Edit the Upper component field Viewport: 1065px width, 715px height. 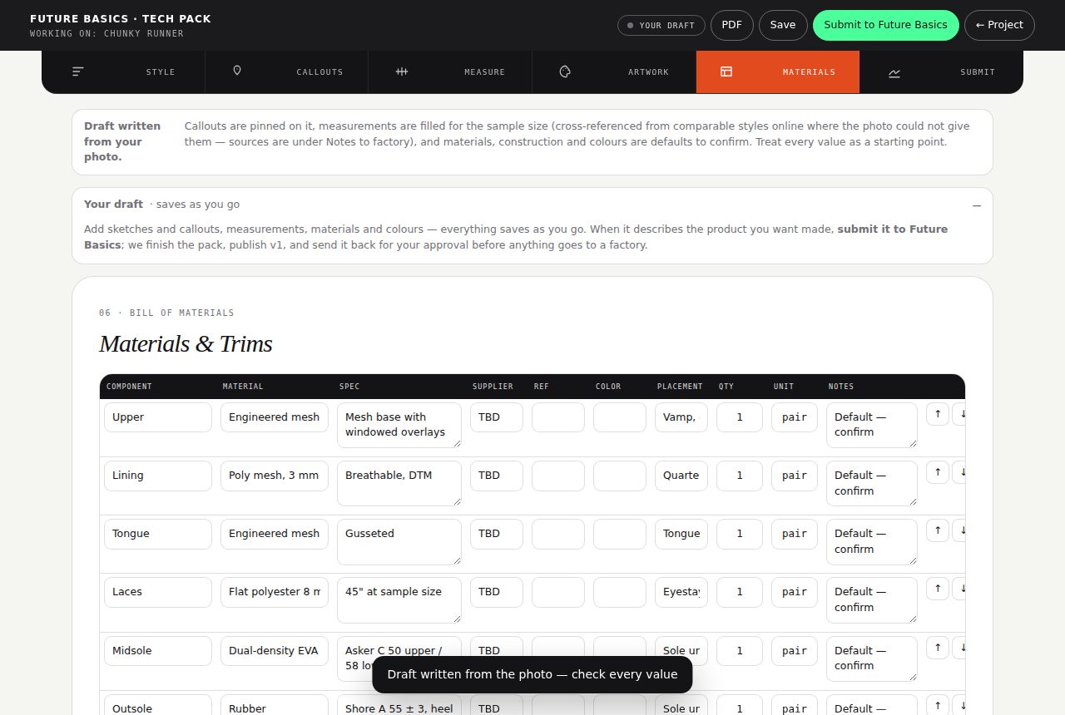click(x=158, y=417)
